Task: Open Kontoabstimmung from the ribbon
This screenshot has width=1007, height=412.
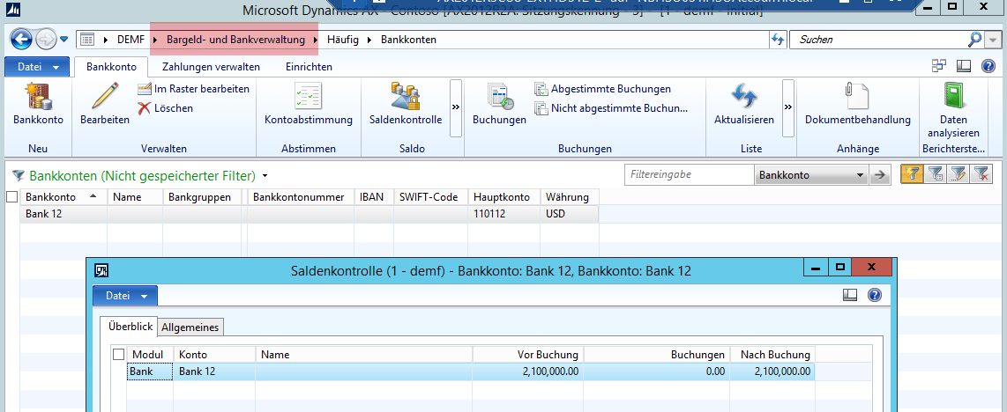Action: coord(309,97)
